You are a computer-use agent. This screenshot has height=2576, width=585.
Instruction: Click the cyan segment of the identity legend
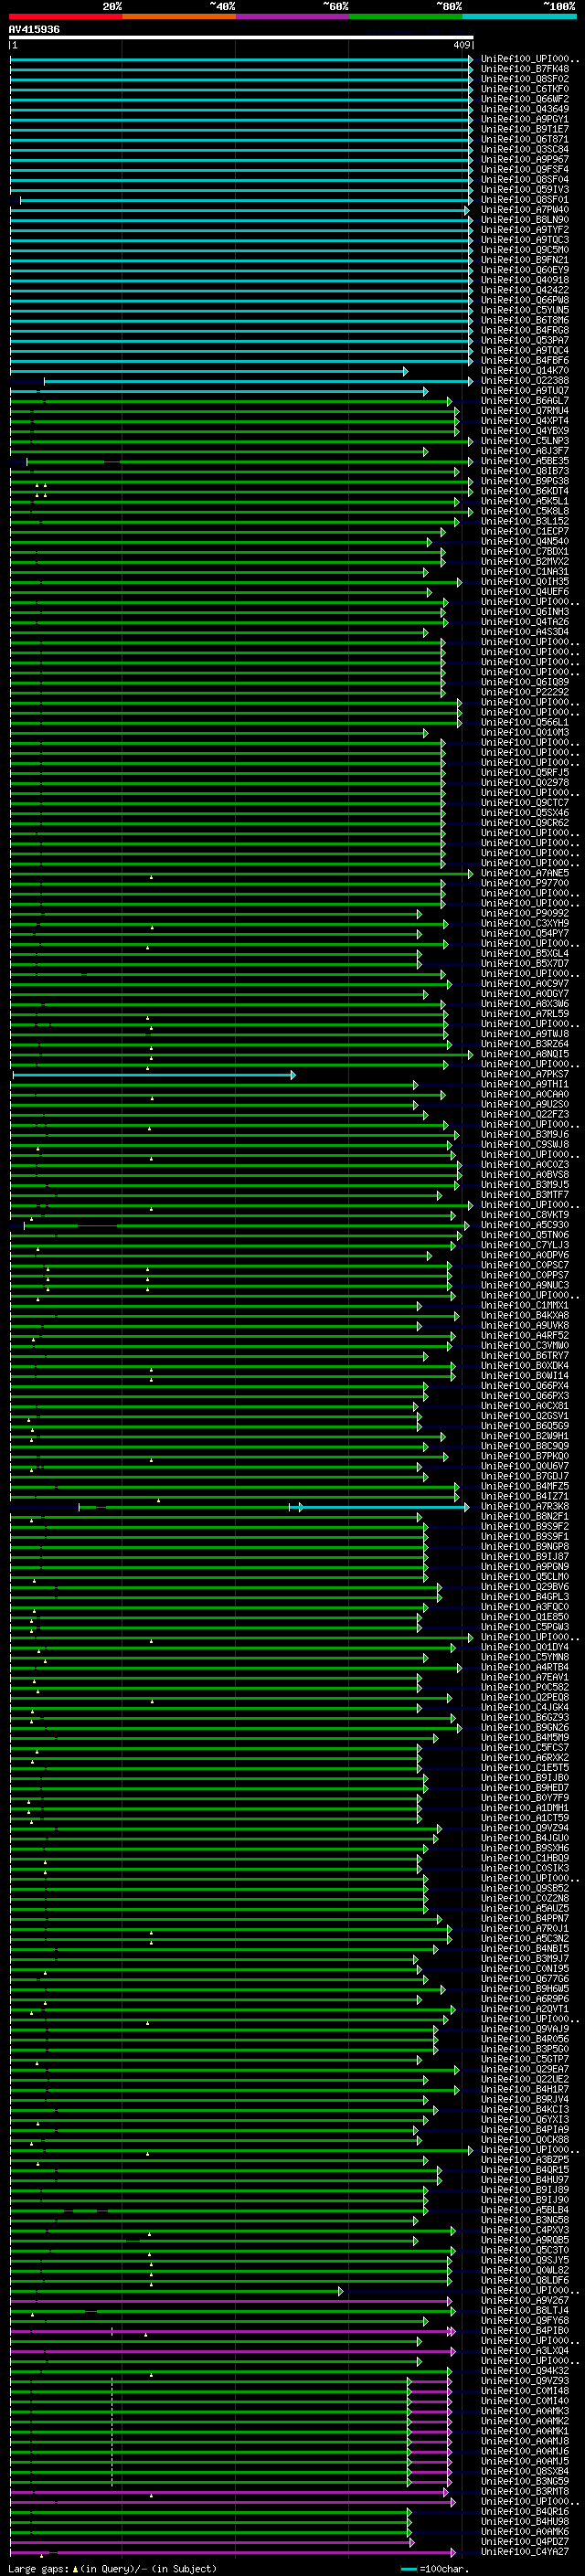pos(520,16)
